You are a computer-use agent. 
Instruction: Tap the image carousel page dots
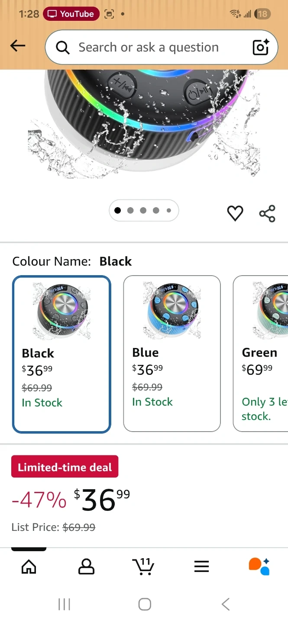pos(143,211)
